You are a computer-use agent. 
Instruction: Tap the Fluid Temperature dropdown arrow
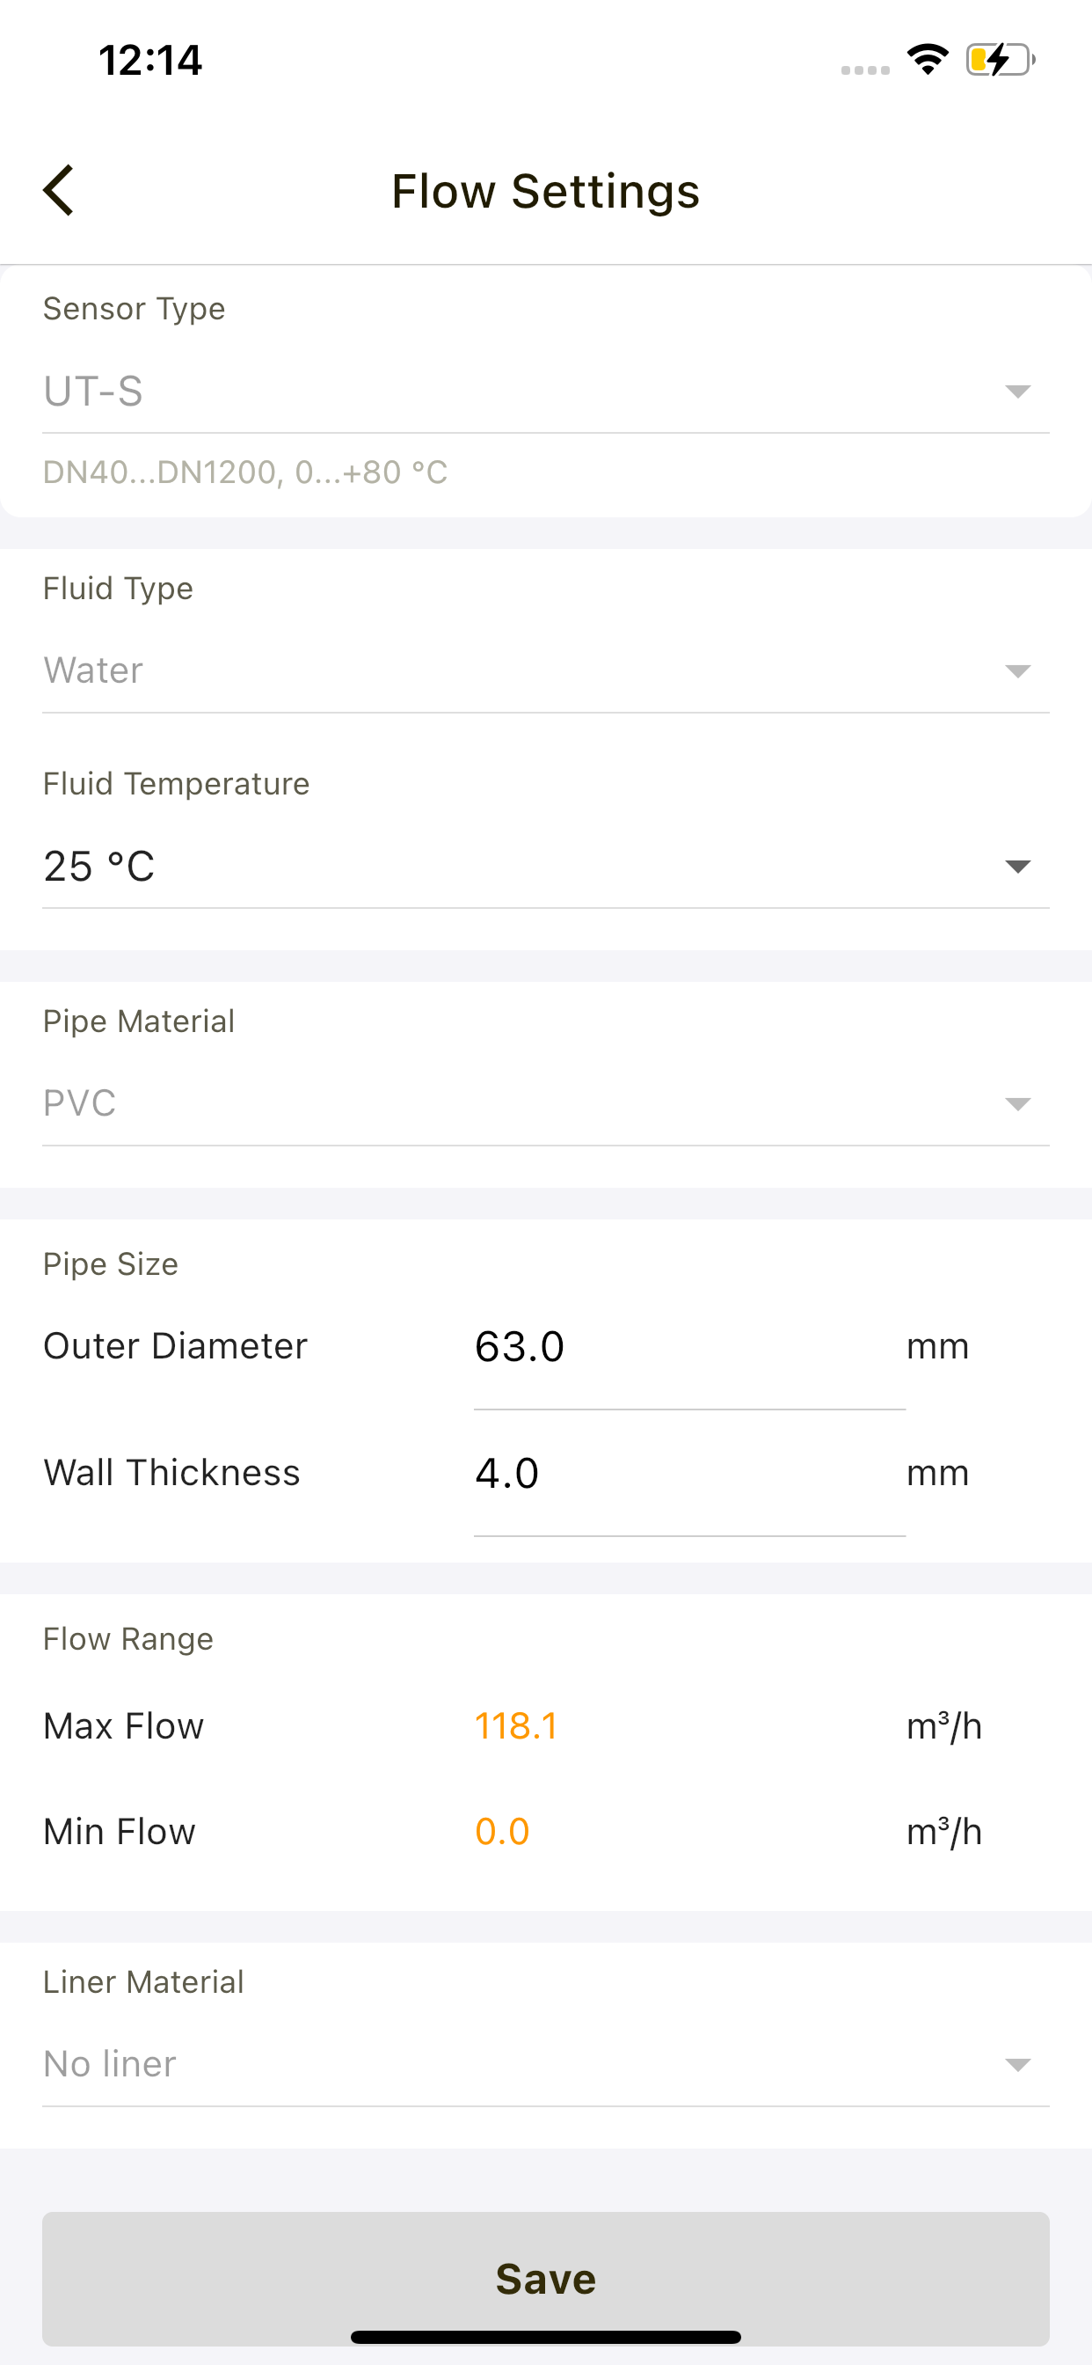point(1016,867)
